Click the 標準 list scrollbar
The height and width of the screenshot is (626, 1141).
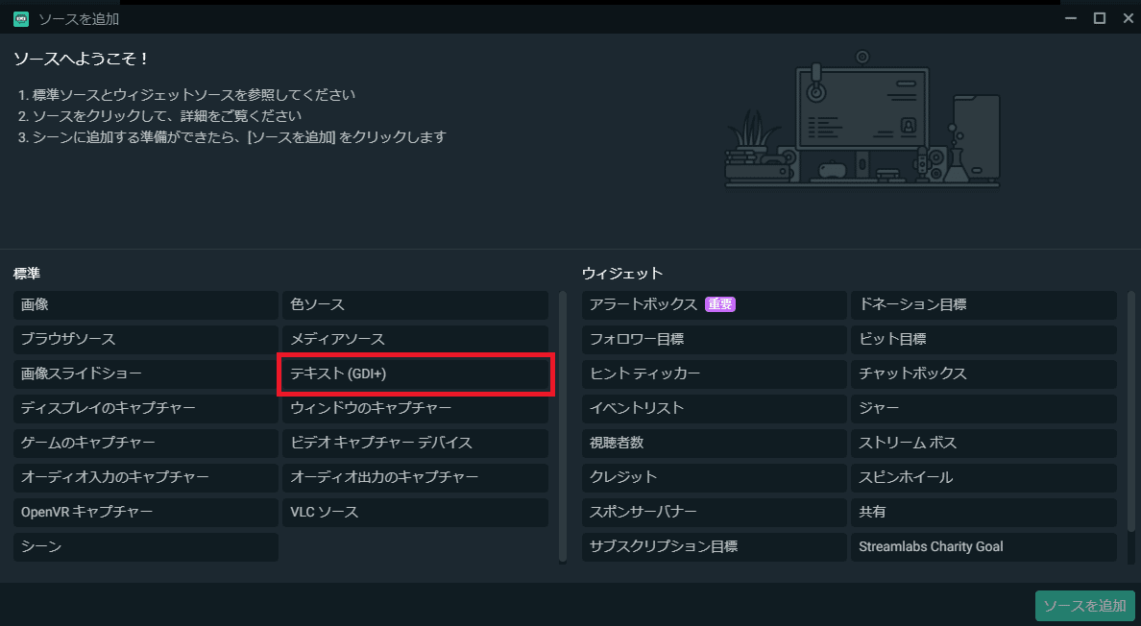click(x=563, y=427)
